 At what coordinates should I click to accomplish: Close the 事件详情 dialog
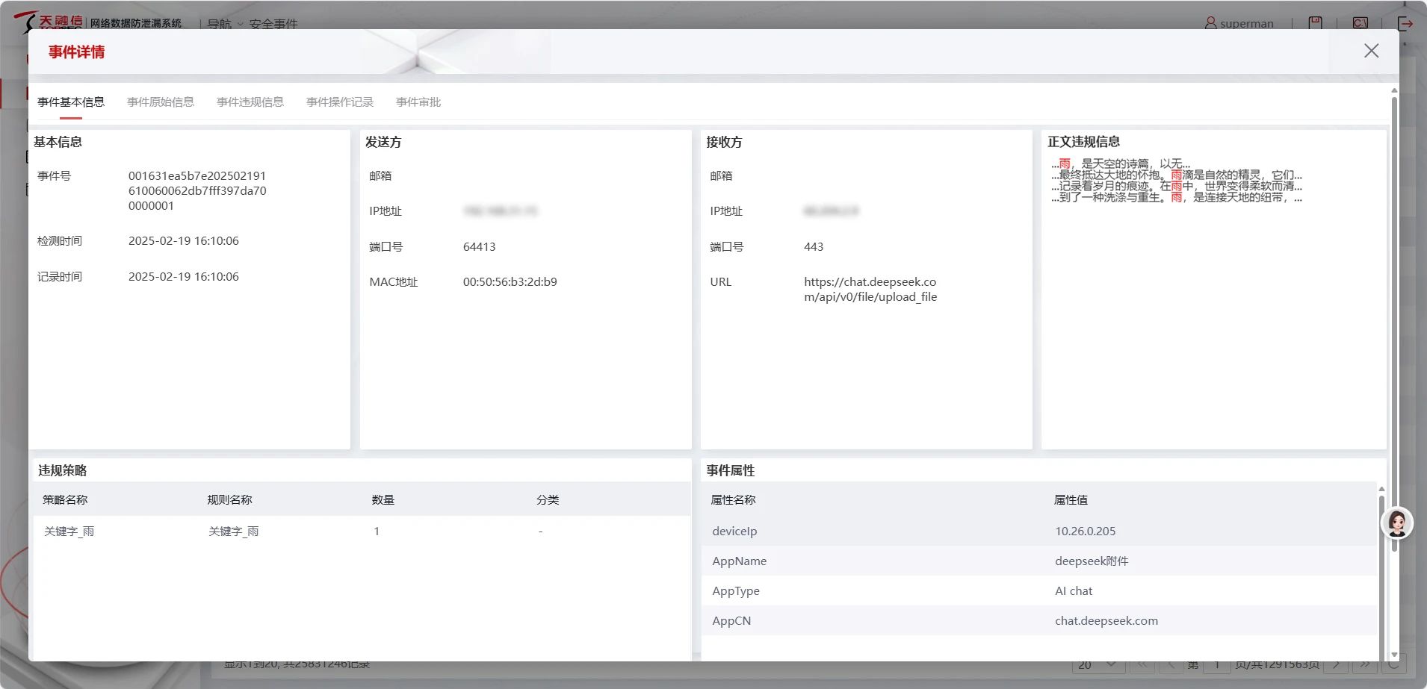pyautogui.click(x=1371, y=51)
